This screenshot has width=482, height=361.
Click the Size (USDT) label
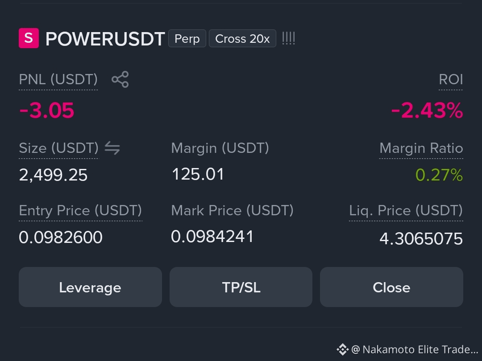point(59,148)
